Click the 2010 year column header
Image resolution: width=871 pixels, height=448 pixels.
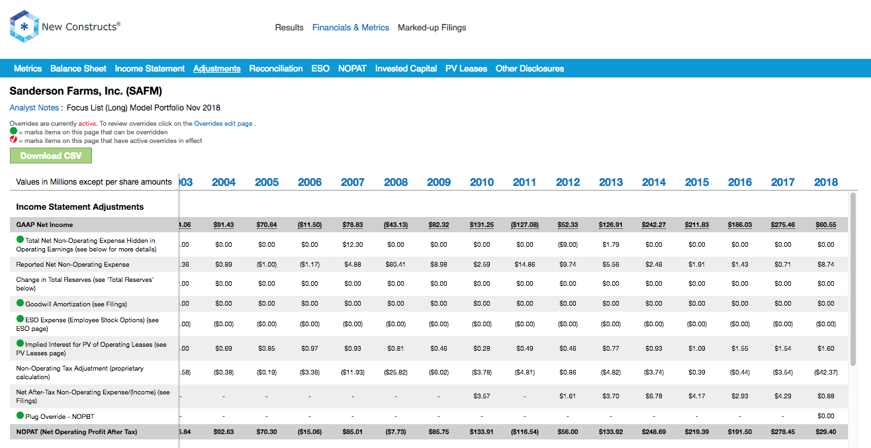(x=482, y=183)
